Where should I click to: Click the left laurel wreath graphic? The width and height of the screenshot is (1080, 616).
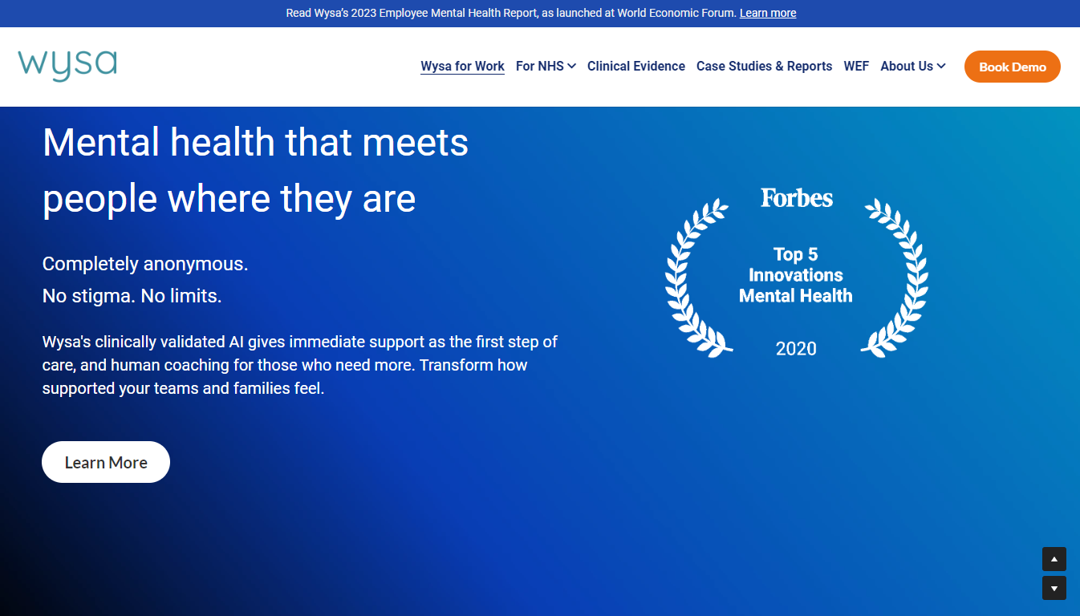(695, 277)
